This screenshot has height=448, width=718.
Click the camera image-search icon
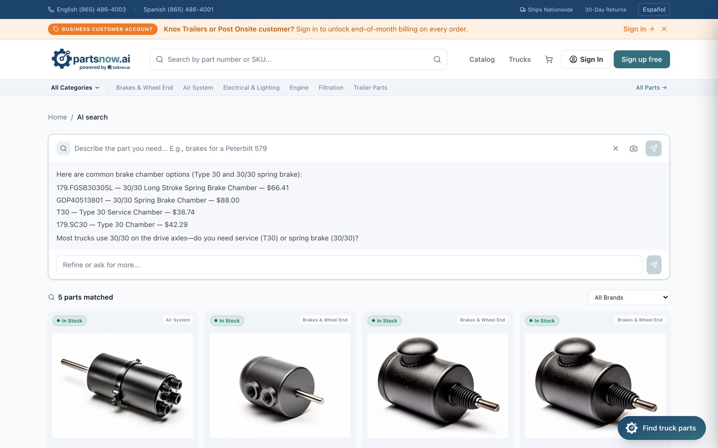(634, 148)
